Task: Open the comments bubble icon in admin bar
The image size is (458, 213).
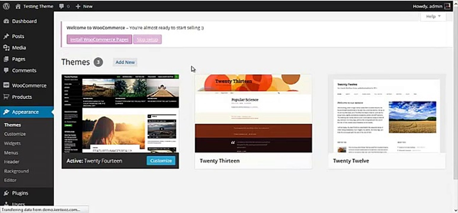Action: point(61,6)
